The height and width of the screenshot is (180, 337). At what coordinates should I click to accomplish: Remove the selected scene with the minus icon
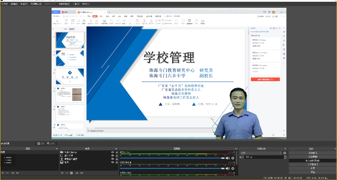(7, 173)
